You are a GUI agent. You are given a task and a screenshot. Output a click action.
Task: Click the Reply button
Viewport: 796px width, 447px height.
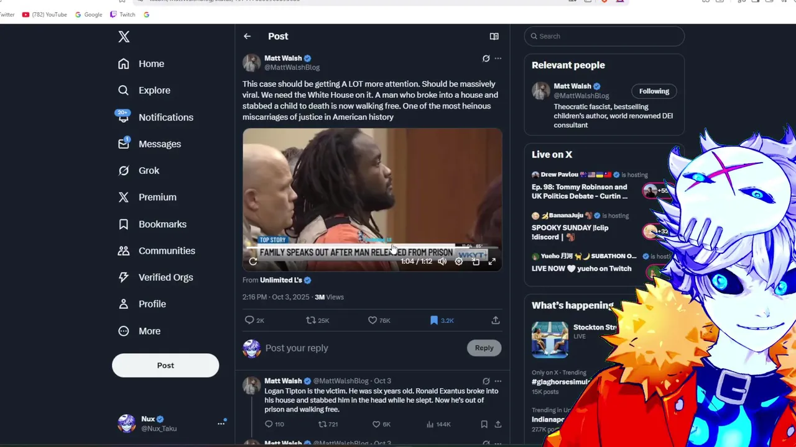[x=484, y=348]
